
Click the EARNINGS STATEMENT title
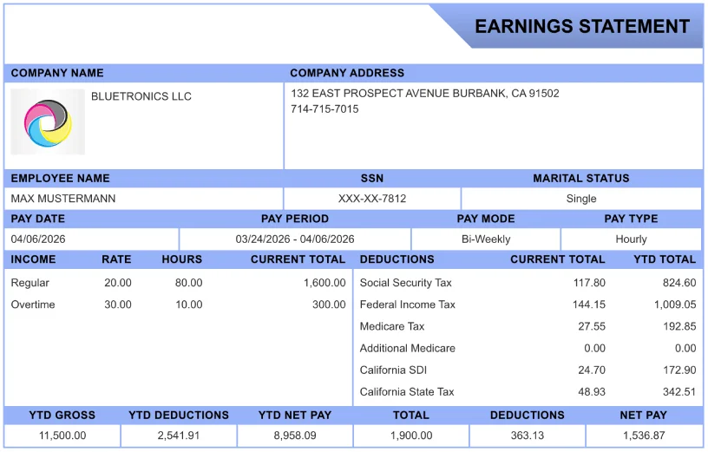pyautogui.click(x=582, y=26)
